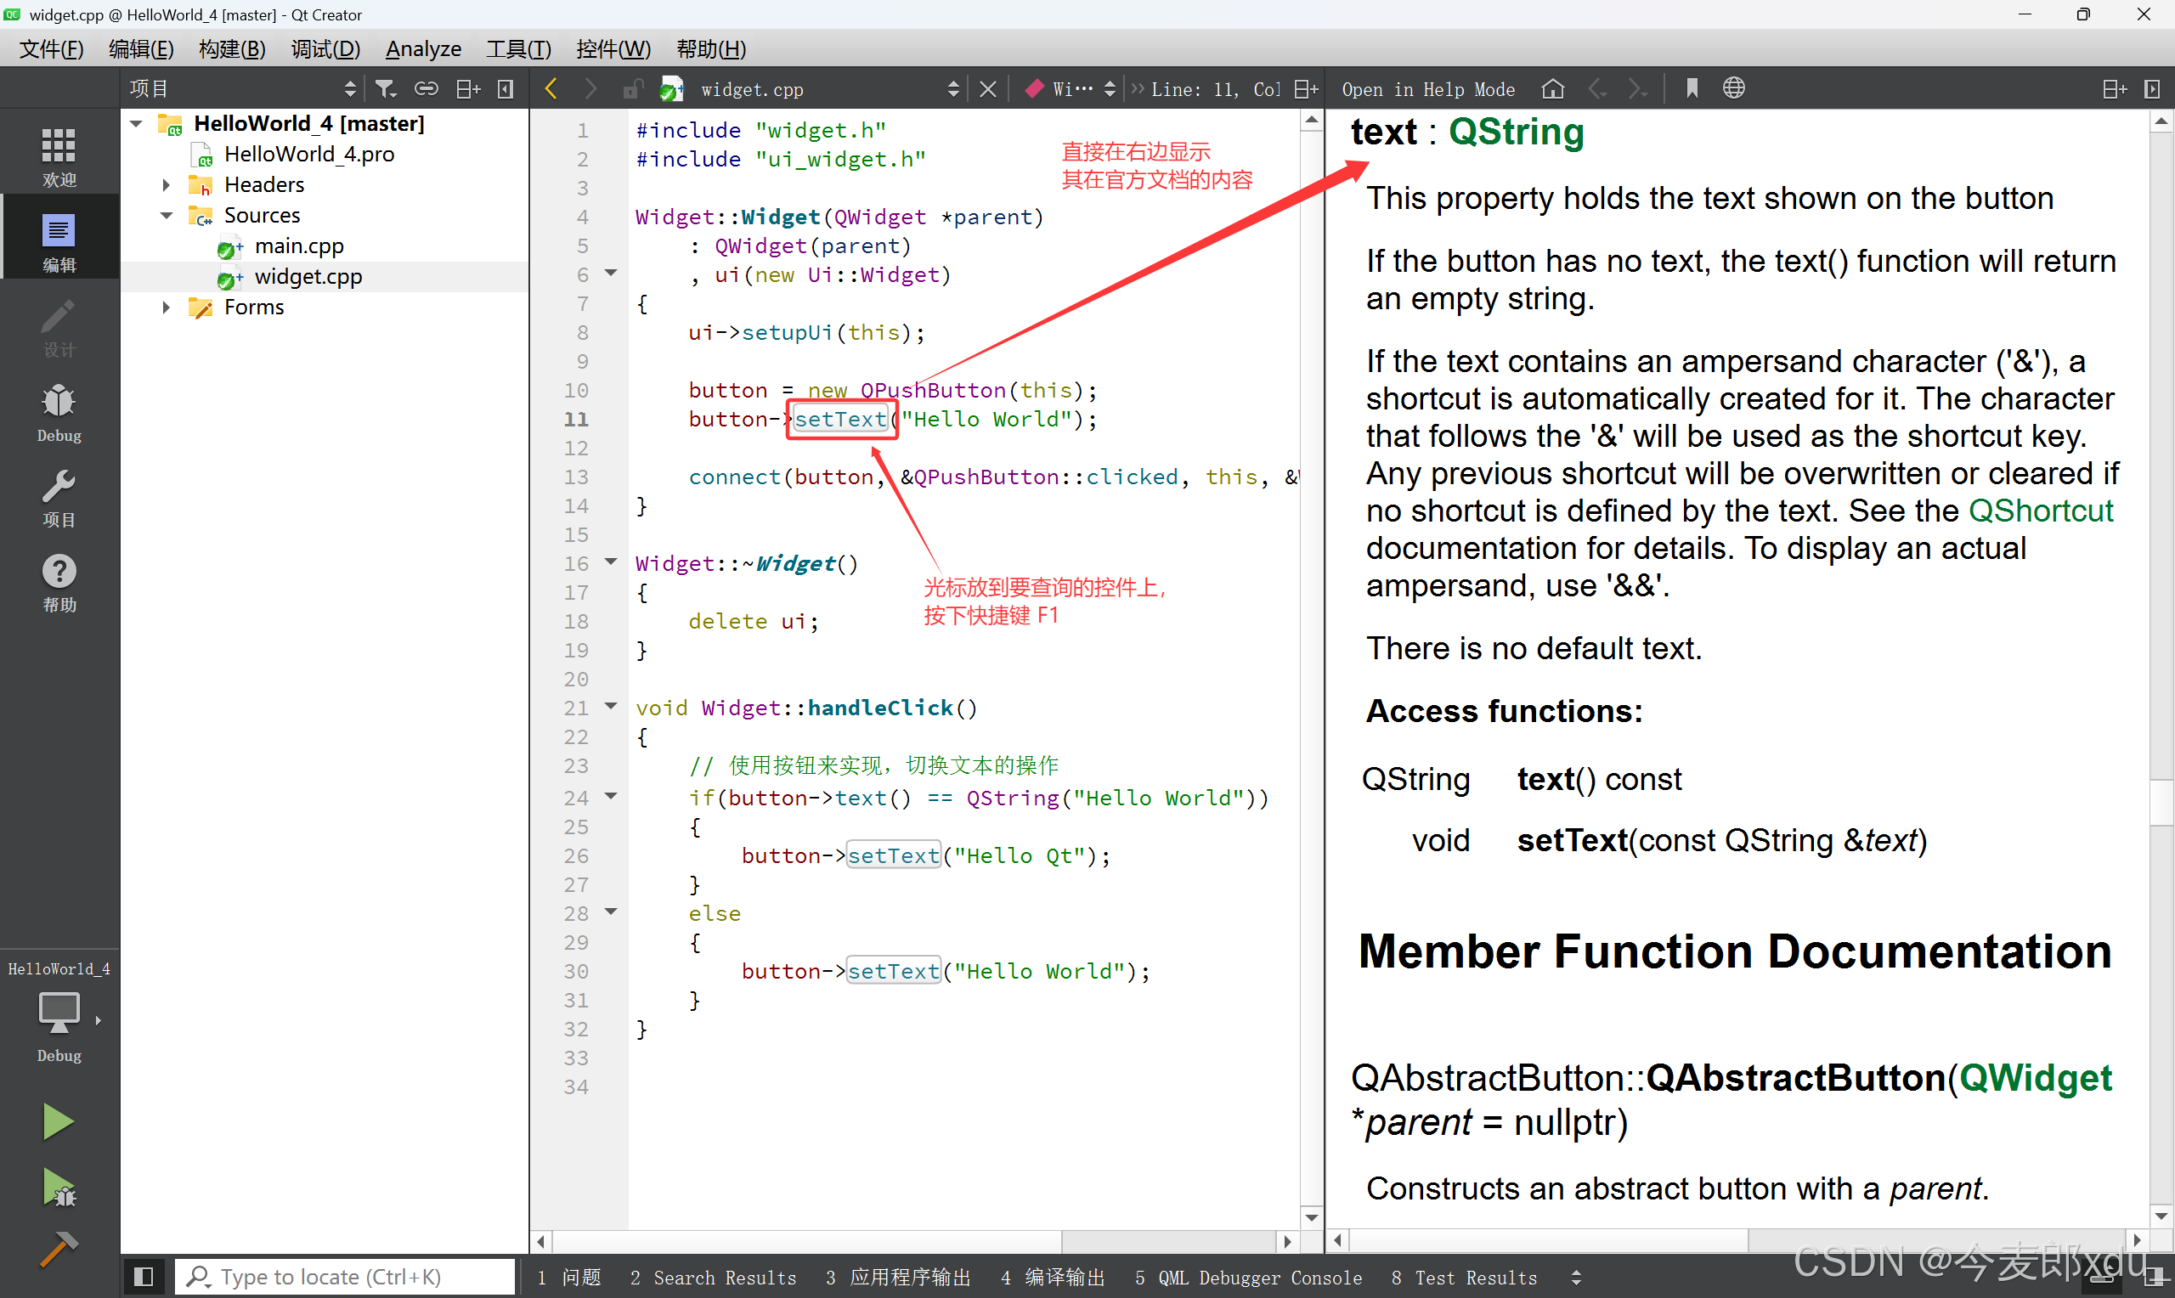This screenshot has height=1298, width=2175.
Task: Toggle synchronize with editor link icon
Action: tap(426, 89)
